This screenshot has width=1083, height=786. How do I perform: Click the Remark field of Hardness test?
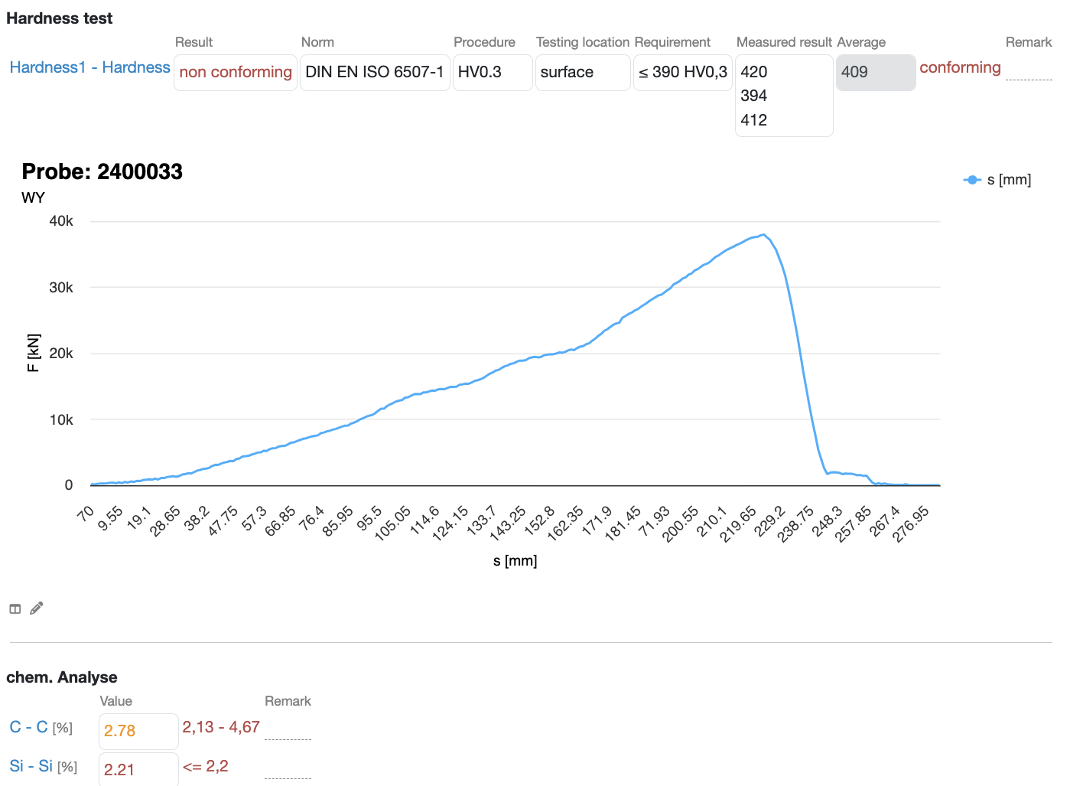[1029, 70]
